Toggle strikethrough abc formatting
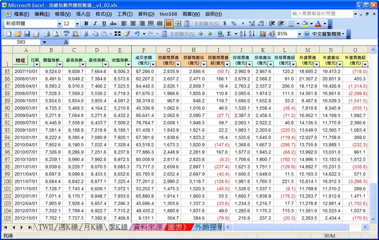This screenshot has height=240, width=379. pos(113,23)
